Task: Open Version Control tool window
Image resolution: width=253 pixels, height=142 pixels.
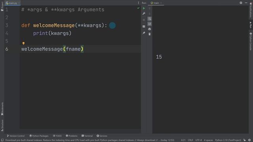Action: [x=16, y=136]
